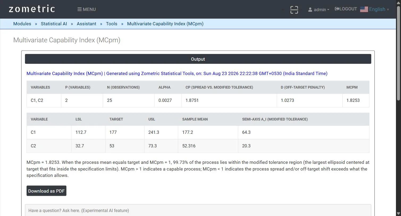Click the page title heading
Screen dimensions: 401x216
(x=67, y=40)
